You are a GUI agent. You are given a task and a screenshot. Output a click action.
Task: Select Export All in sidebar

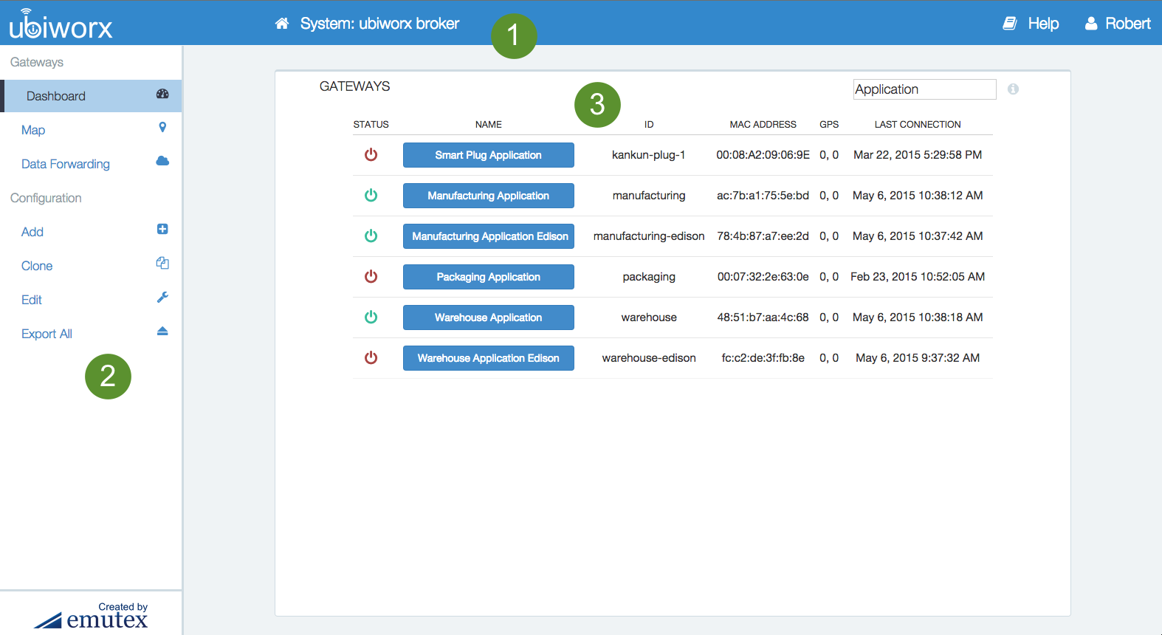tap(92, 334)
